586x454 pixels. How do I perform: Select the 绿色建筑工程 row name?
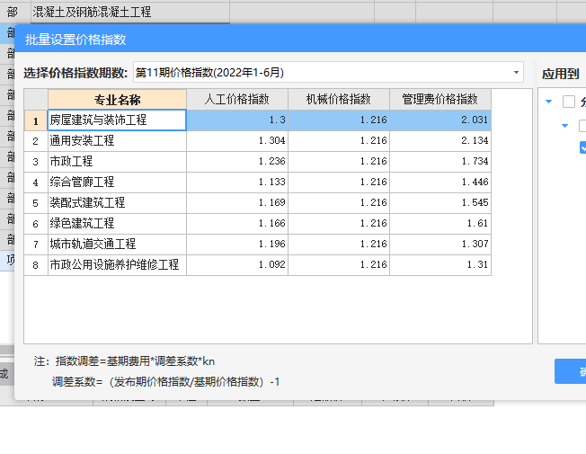(x=118, y=224)
